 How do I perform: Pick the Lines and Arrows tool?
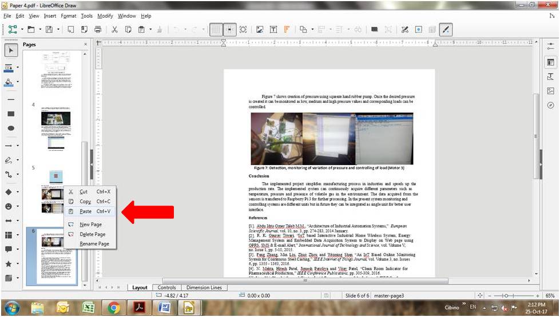[x=9, y=146]
